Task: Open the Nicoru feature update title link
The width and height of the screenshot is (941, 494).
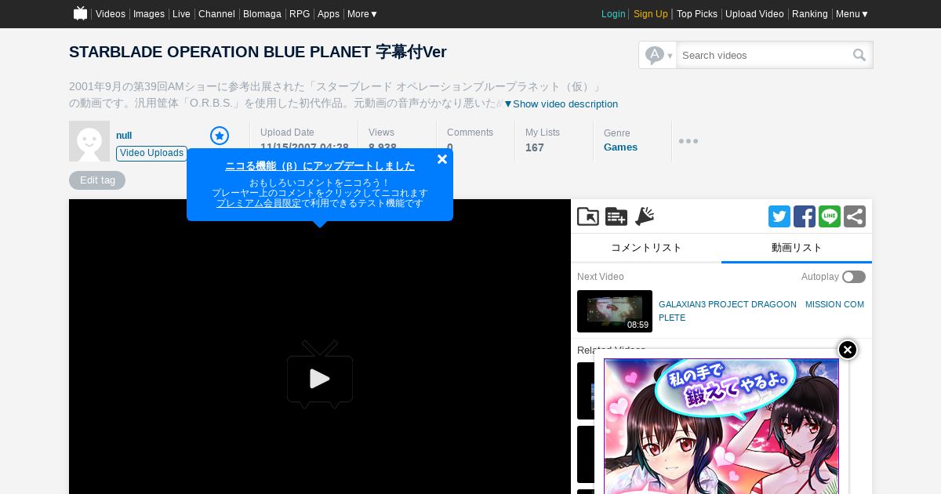Action: [320, 166]
